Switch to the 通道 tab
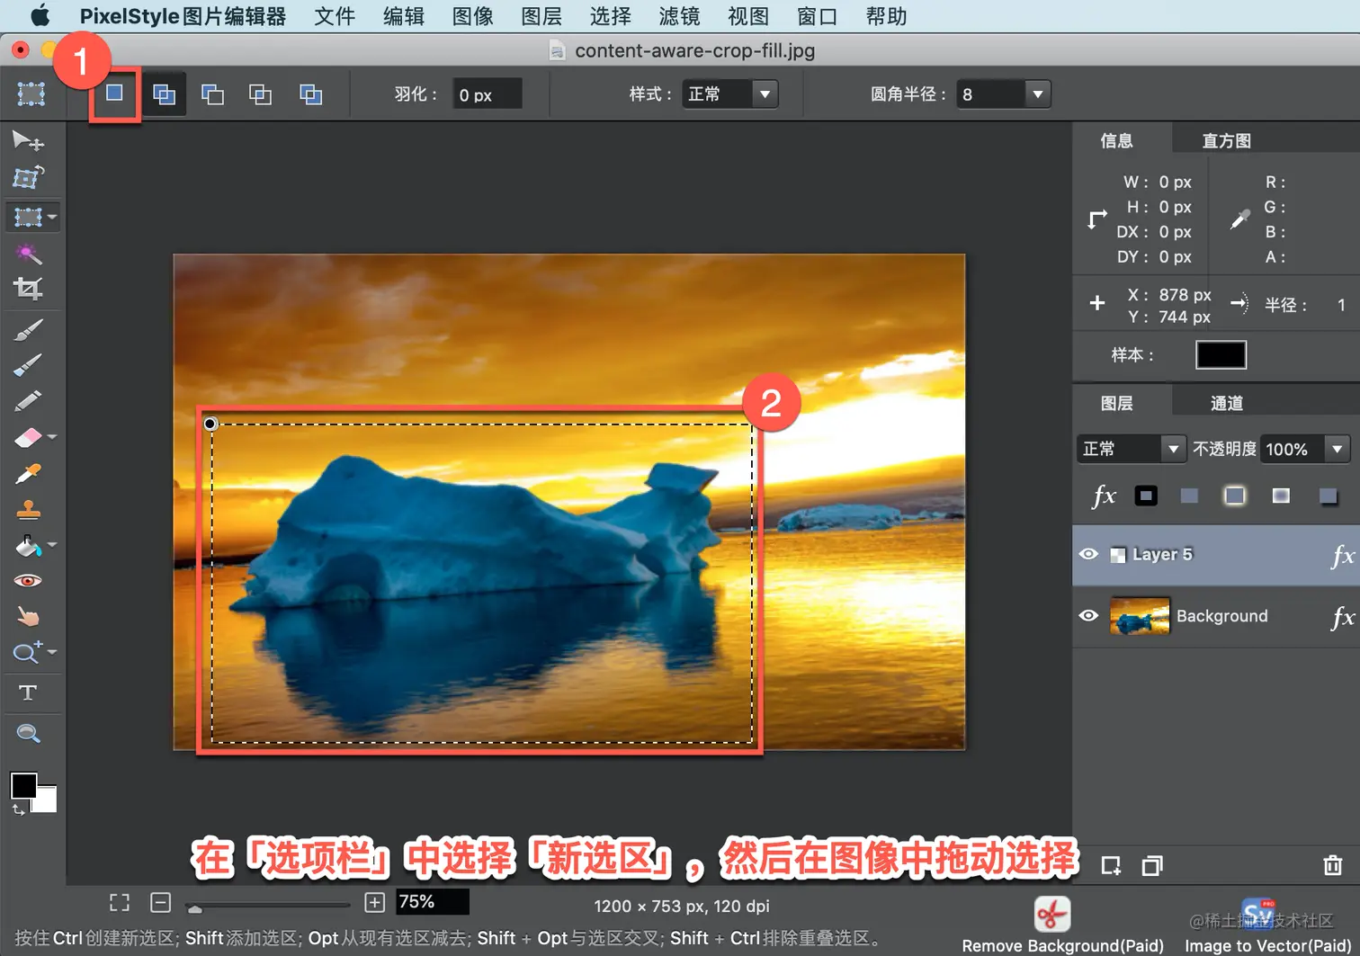 (x=1227, y=403)
